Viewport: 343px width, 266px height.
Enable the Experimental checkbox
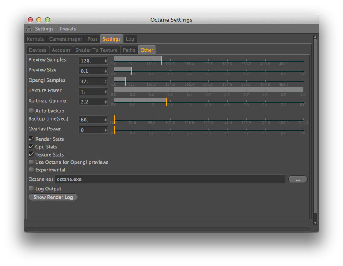(31, 170)
